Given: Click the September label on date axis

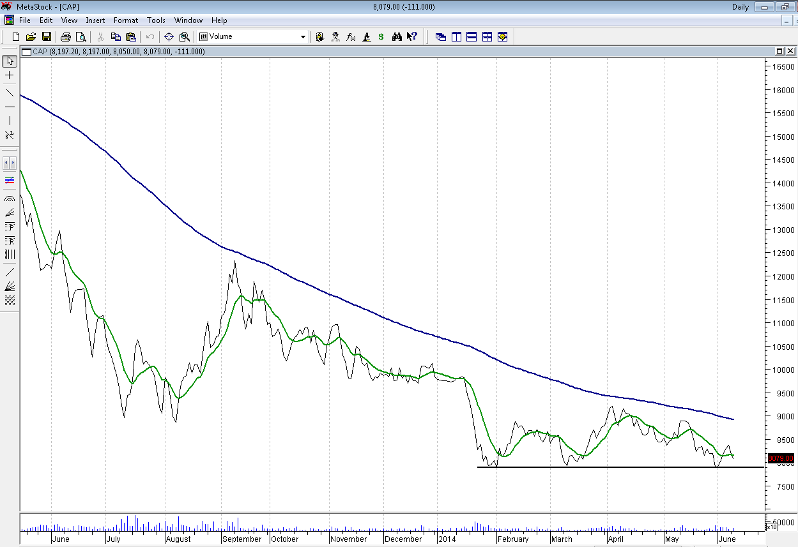Looking at the screenshot, I should pos(242,539).
